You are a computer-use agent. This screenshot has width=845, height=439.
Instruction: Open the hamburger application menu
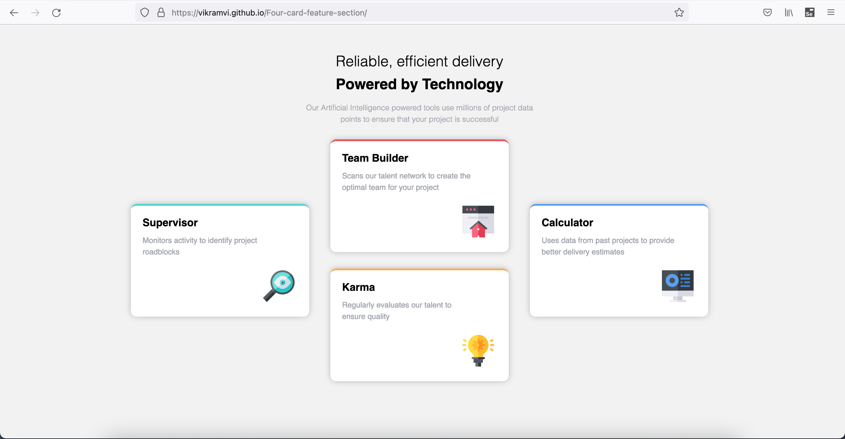(x=831, y=13)
